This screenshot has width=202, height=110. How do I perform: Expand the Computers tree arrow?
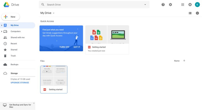click(2, 32)
